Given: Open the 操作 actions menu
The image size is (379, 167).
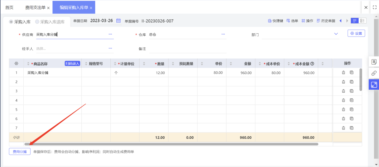Looking at the screenshot, I should 307,21.
